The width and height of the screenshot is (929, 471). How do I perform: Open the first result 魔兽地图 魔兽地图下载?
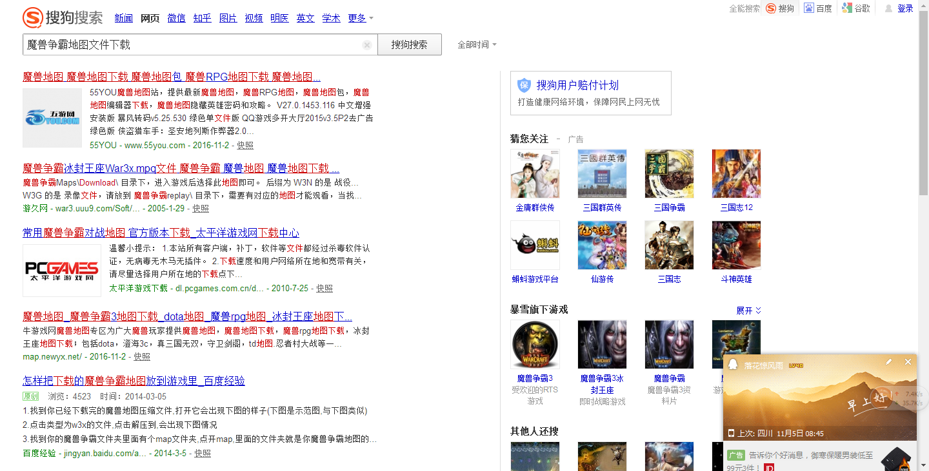click(172, 77)
